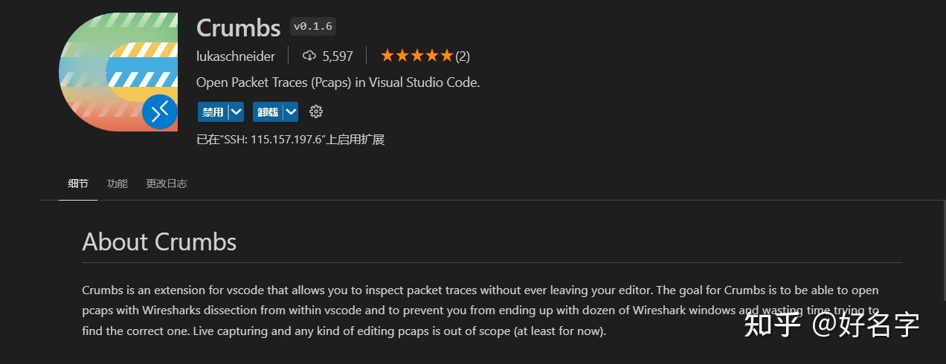Click the cloud download icon

pyautogui.click(x=309, y=56)
